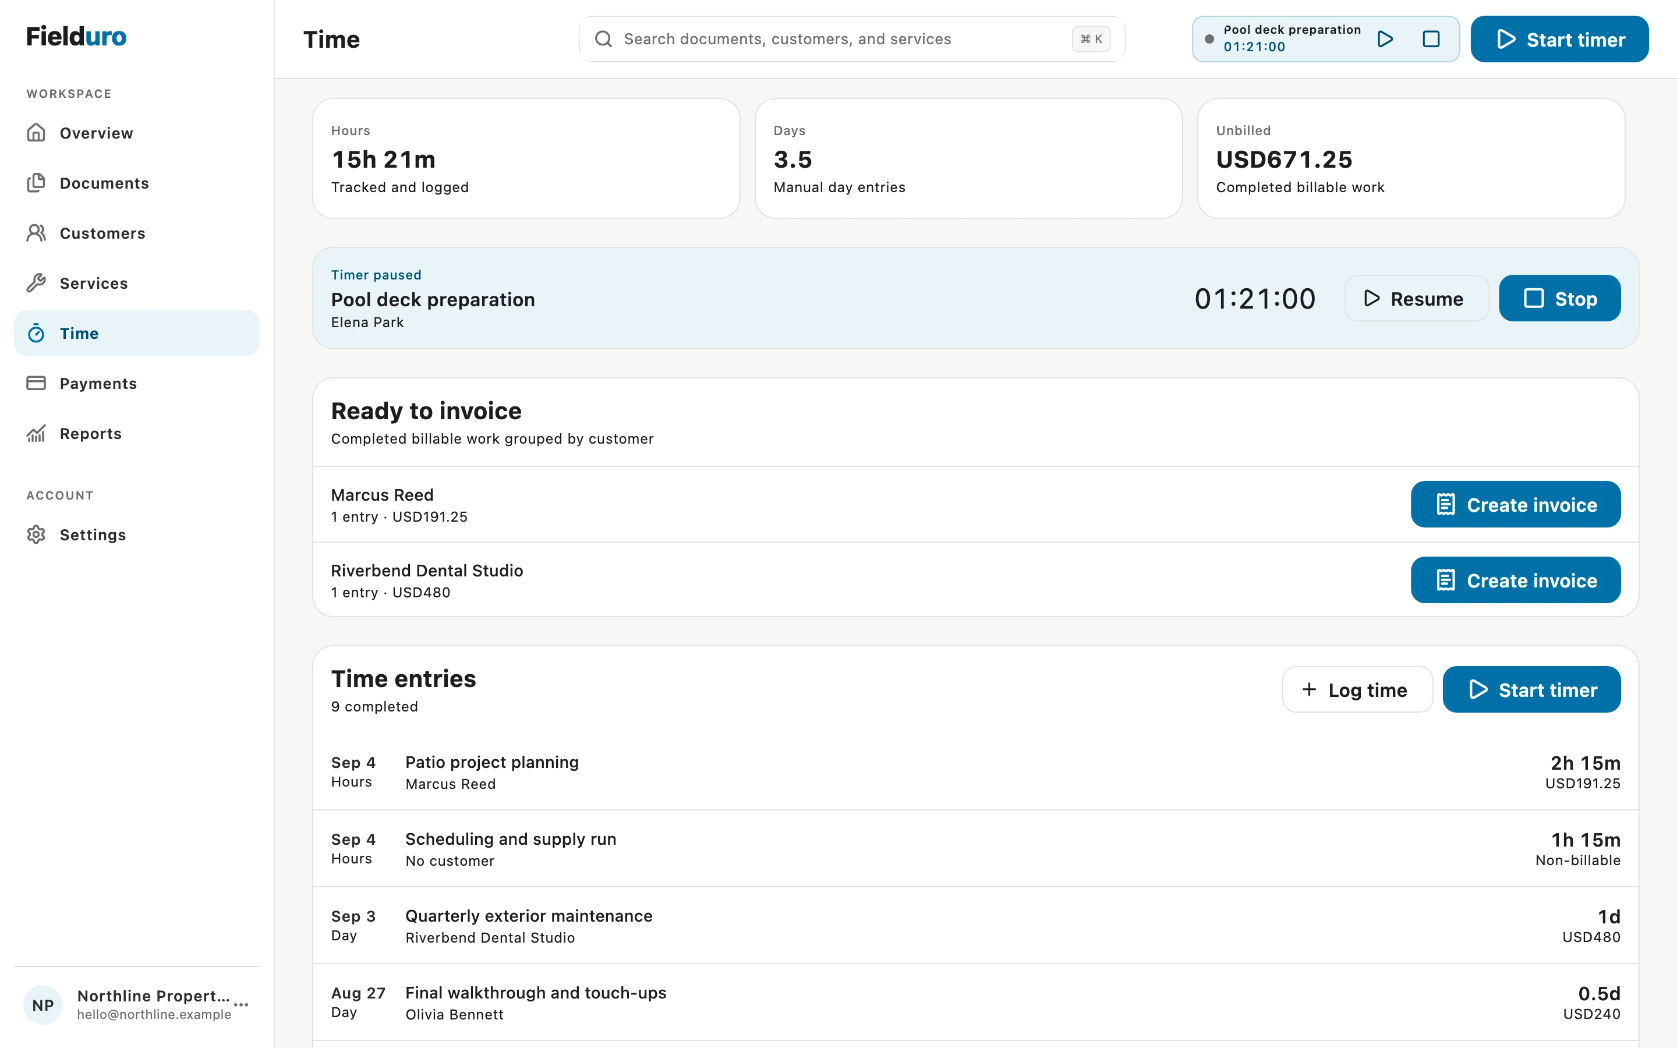Screen dimensions: 1677x1048
Task: Click Log time in Time entries
Action: tap(1357, 689)
